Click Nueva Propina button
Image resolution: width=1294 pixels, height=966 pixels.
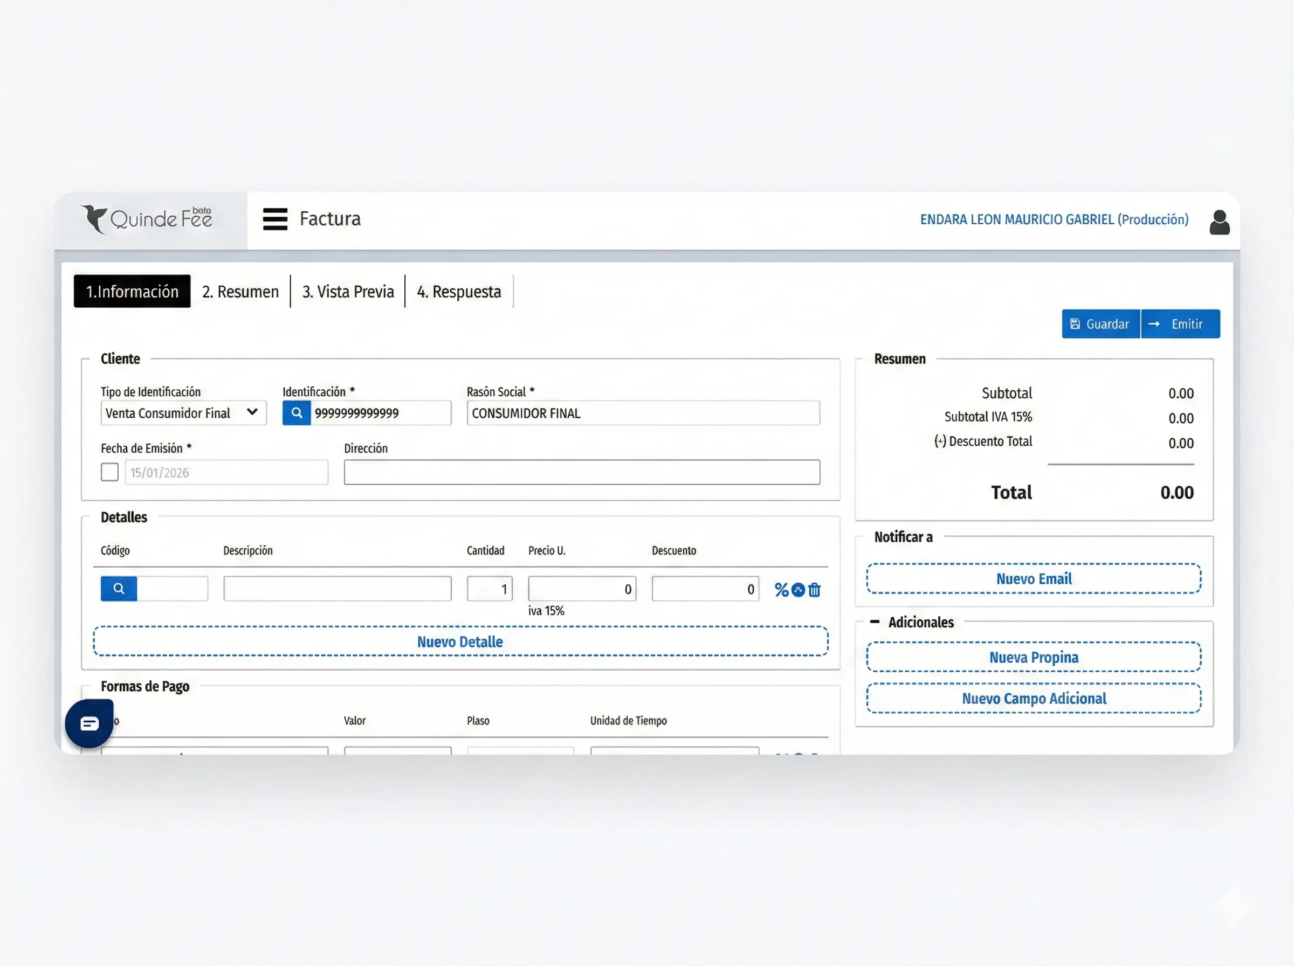point(1034,657)
